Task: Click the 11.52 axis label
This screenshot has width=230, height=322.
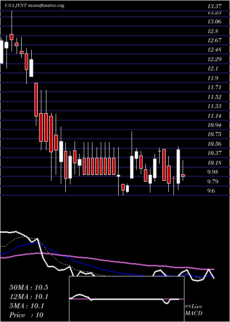Action: click(x=214, y=97)
